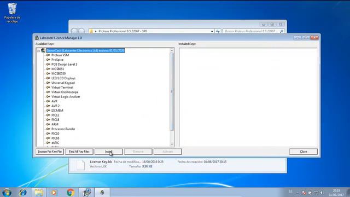Select PCB Design Level 3 key

click(65, 65)
